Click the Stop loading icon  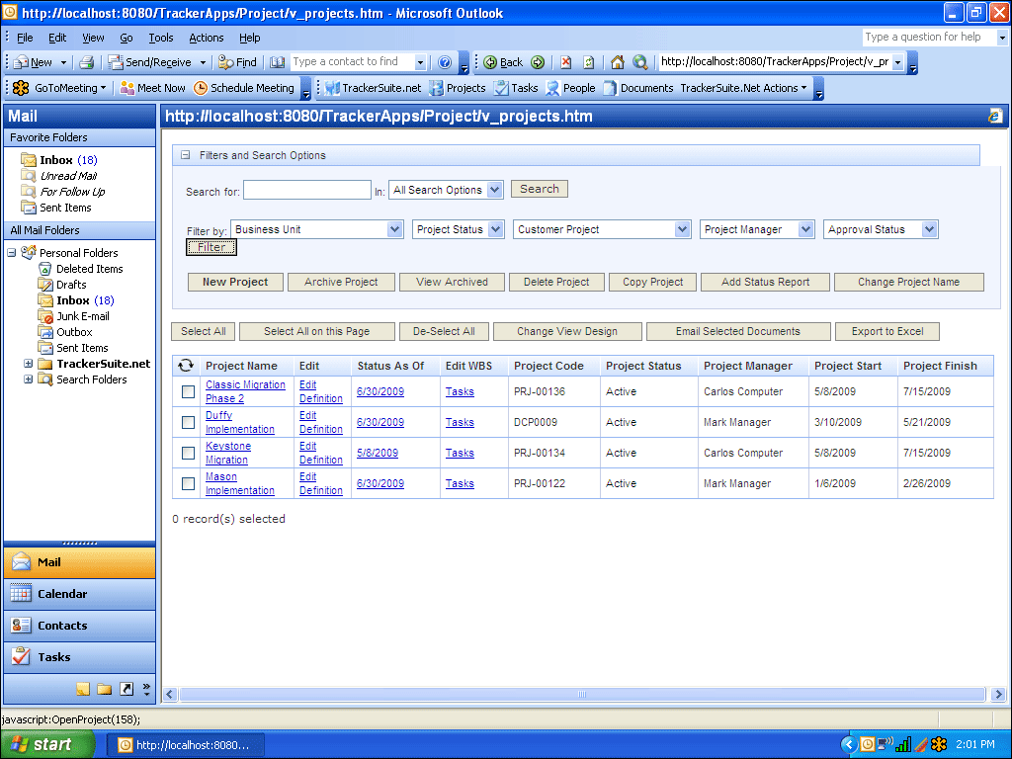pos(566,62)
